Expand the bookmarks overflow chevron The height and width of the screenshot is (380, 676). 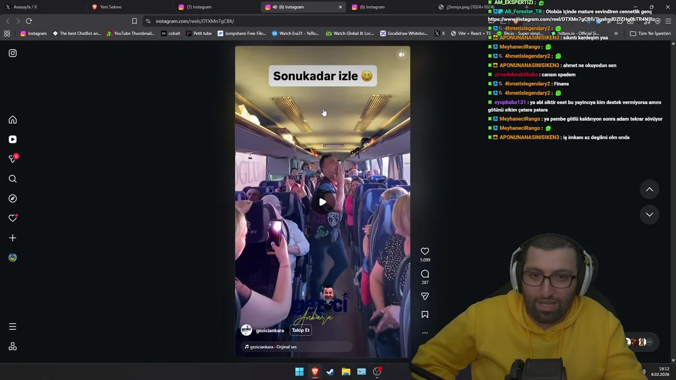616,33
